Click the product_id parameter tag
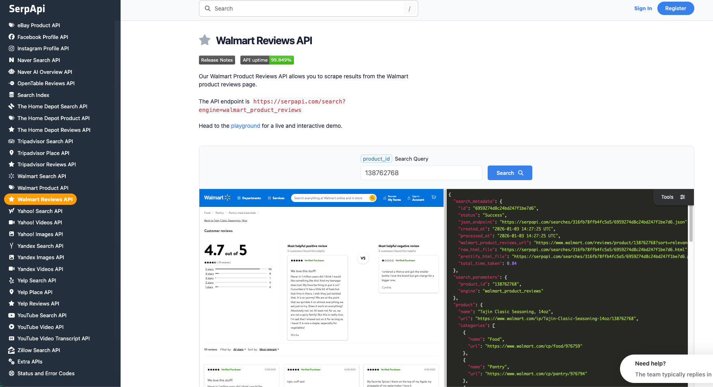Screen dimensions: 713x387 pos(376,159)
